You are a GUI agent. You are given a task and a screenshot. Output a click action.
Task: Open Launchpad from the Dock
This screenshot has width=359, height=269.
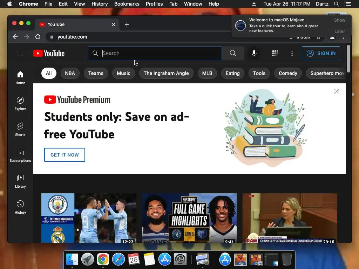pyautogui.click(x=87, y=259)
